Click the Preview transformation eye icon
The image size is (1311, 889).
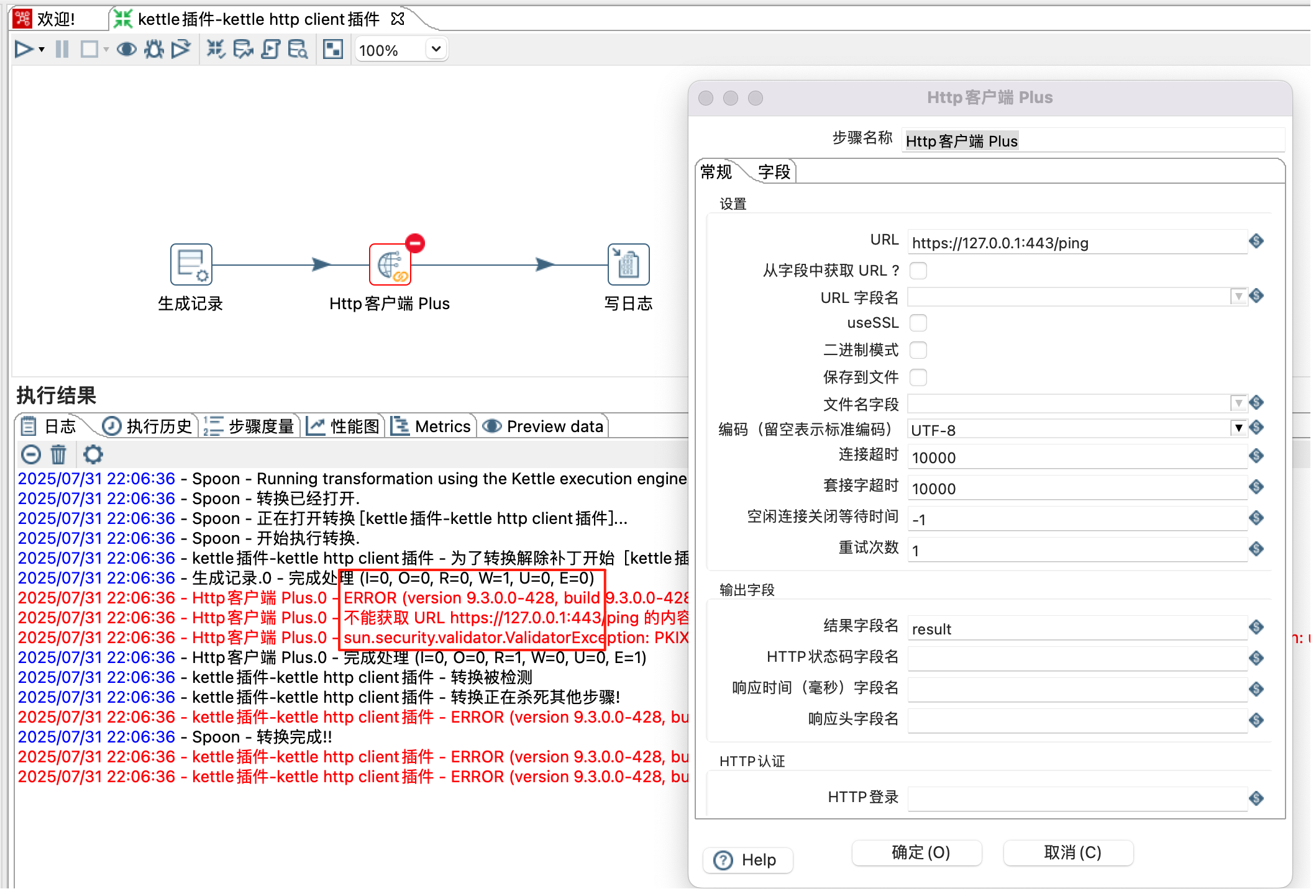click(127, 49)
